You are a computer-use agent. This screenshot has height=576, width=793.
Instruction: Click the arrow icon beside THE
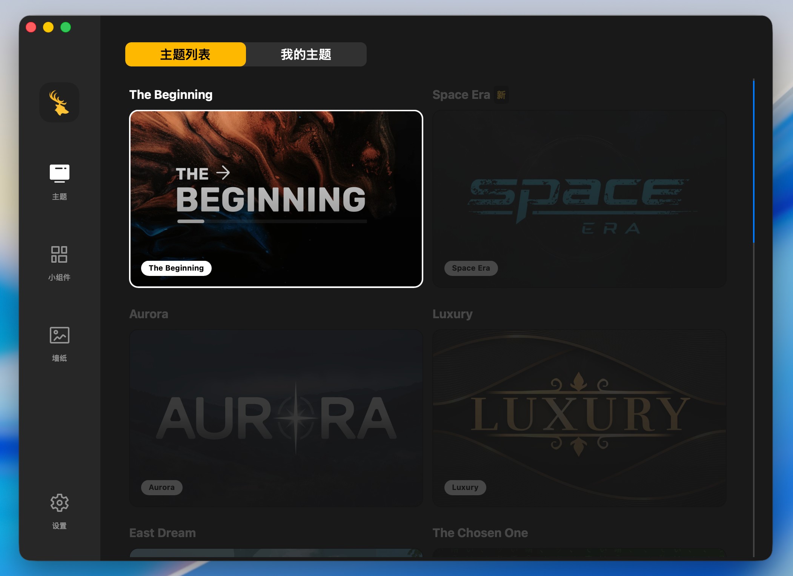point(223,173)
